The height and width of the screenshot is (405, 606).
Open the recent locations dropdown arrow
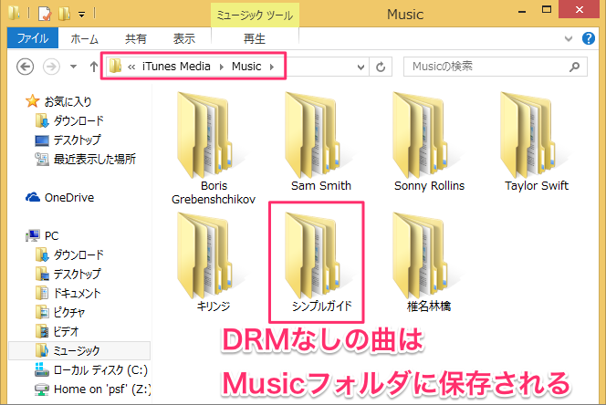pos(73,67)
